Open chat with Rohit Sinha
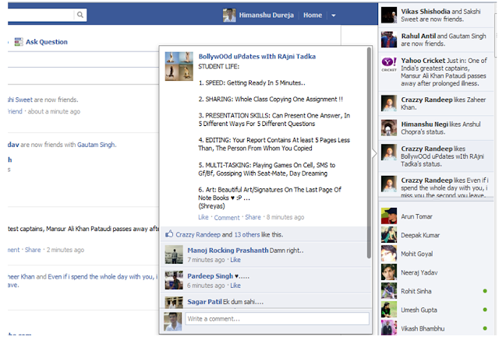499x340 pixels. (x=436, y=291)
